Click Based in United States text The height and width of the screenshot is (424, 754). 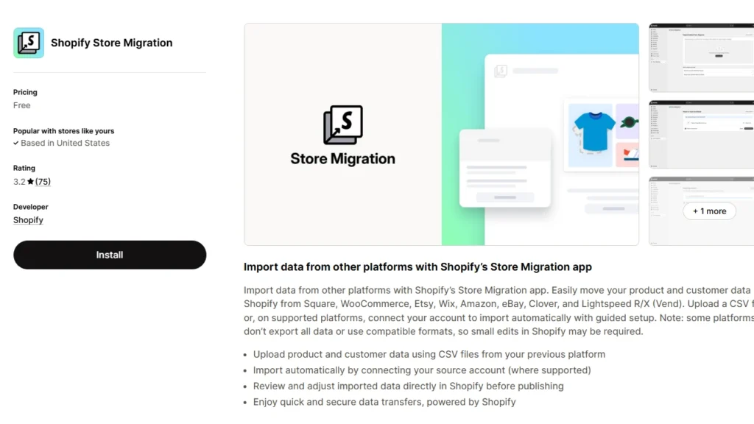pos(65,144)
